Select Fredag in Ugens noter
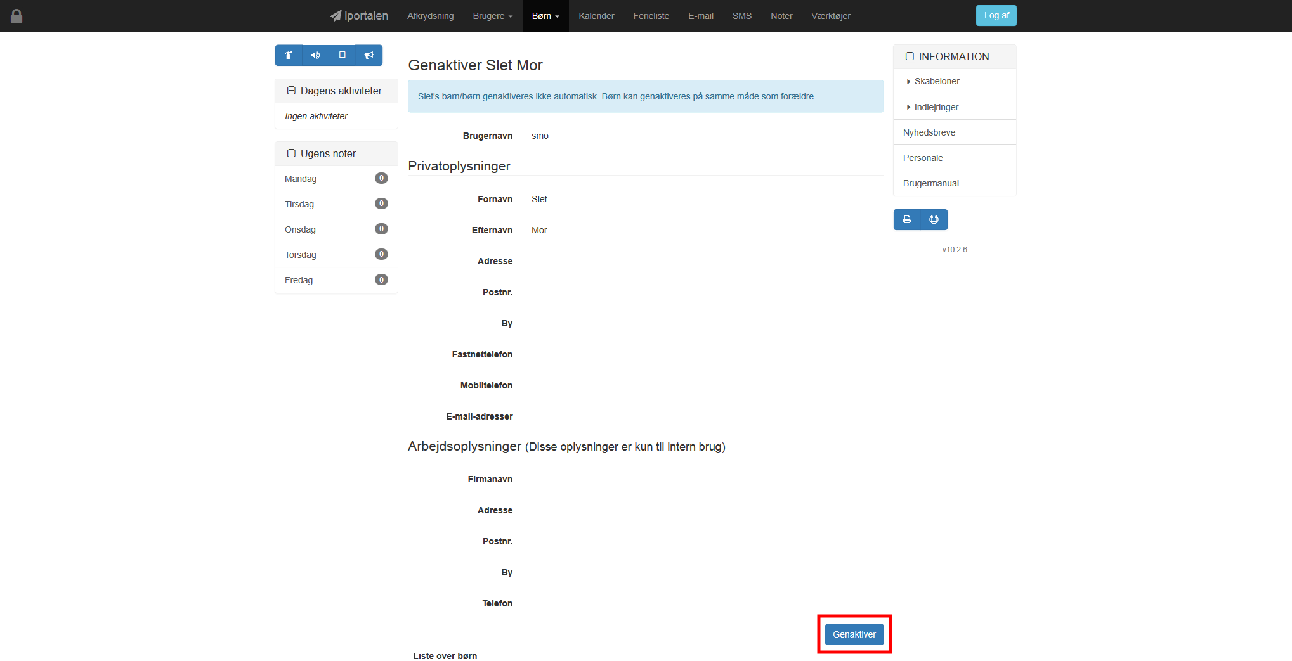This screenshot has width=1292, height=661. point(336,280)
